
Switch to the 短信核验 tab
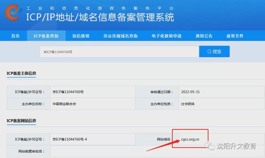pyautogui.click(x=81, y=36)
